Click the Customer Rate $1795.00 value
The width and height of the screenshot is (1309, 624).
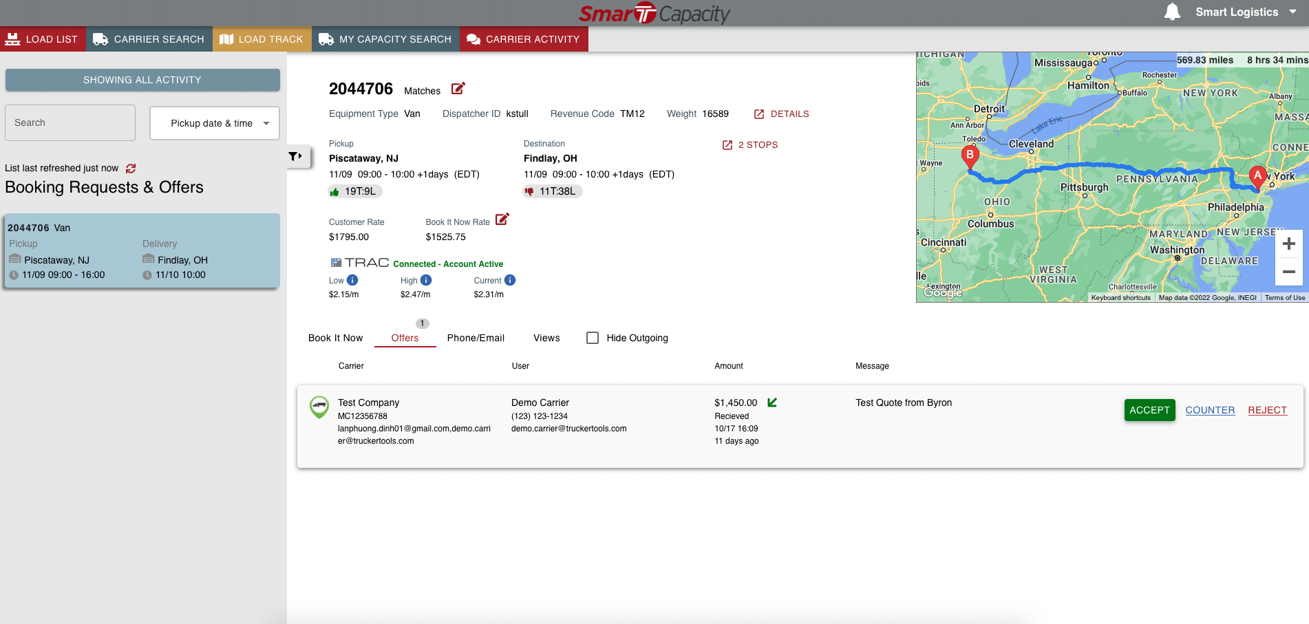(x=349, y=237)
